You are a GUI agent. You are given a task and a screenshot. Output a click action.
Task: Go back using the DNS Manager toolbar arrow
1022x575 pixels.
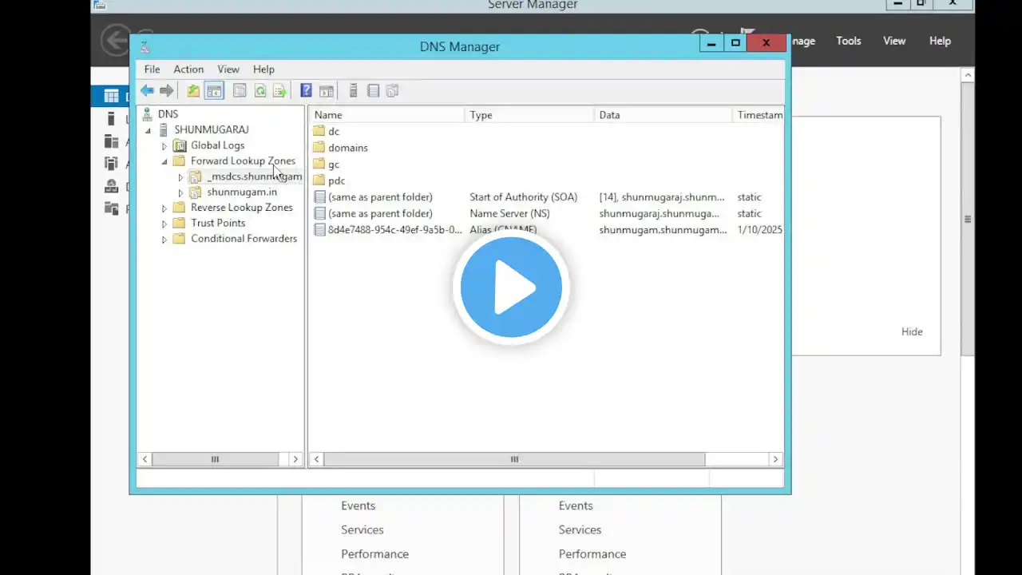point(147,91)
